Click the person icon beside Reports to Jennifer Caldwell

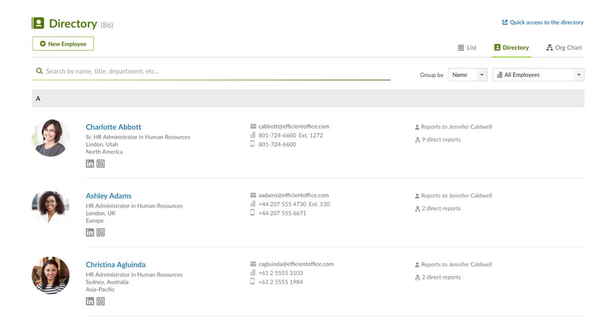coord(416,126)
